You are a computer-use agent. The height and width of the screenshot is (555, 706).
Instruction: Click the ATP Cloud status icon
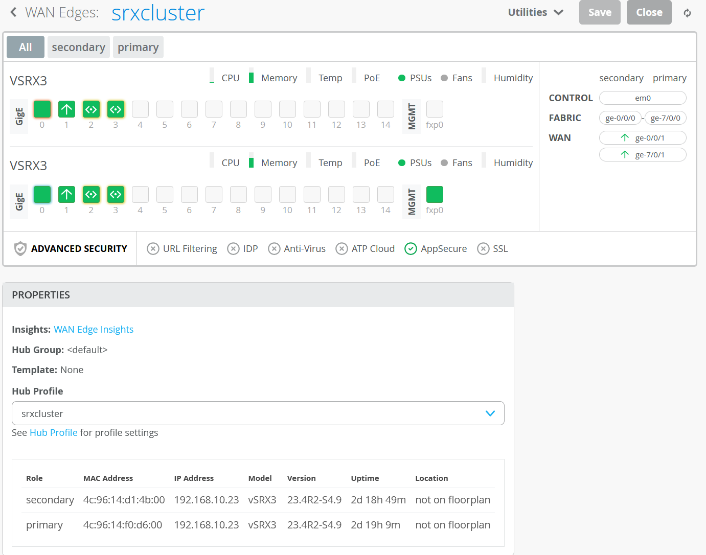(x=341, y=248)
